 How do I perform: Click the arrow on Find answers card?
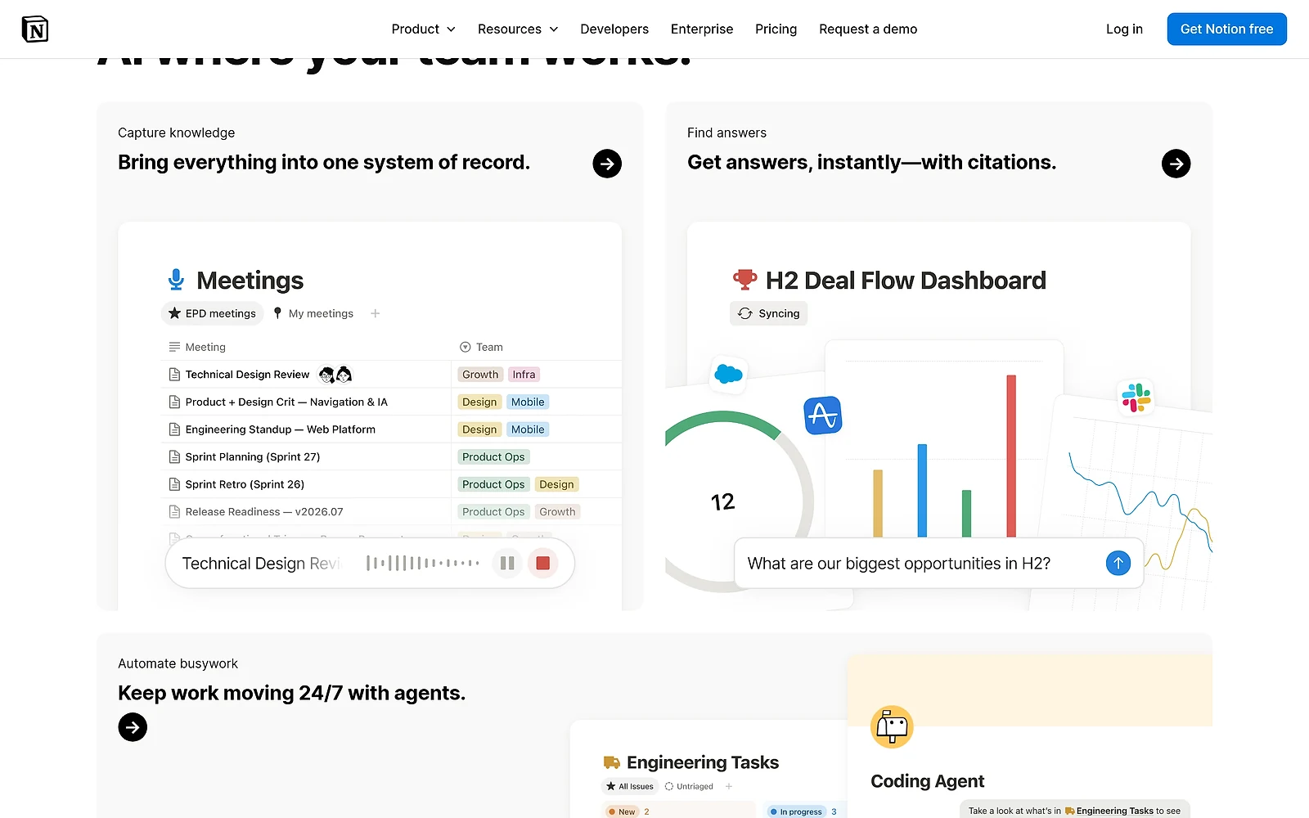pos(1176,164)
